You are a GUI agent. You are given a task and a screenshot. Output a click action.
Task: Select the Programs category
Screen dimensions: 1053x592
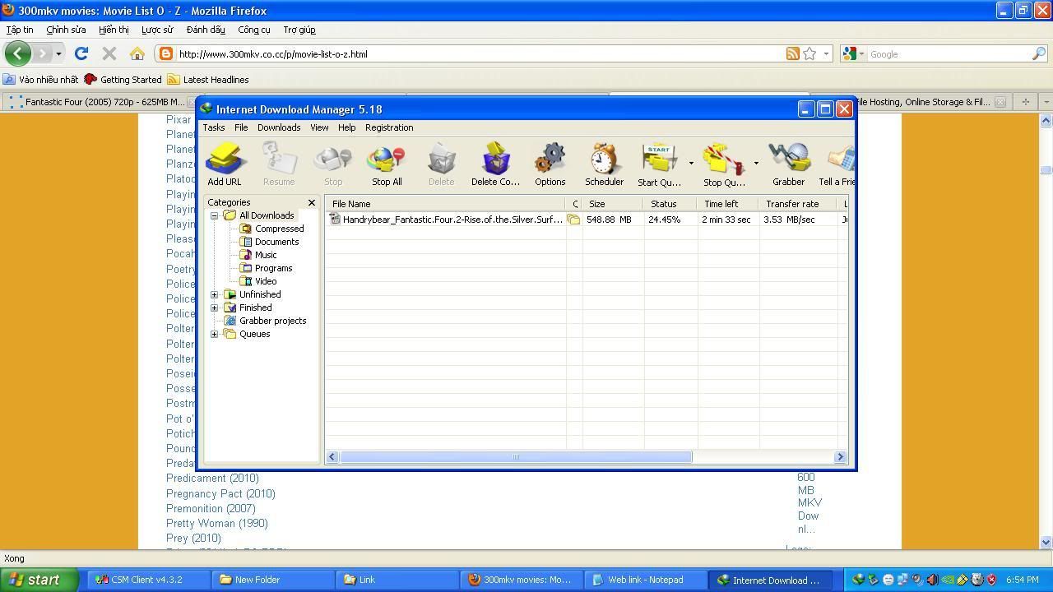pos(273,268)
